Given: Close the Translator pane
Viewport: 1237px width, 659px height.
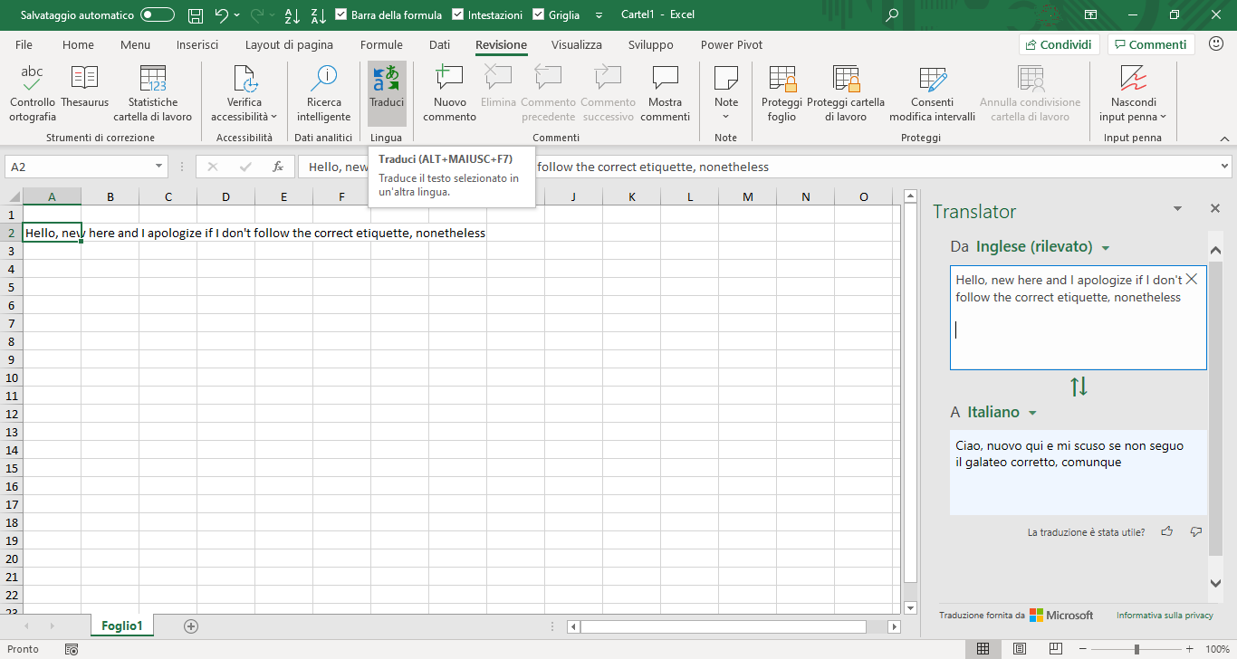Looking at the screenshot, I should coord(1215,208).
